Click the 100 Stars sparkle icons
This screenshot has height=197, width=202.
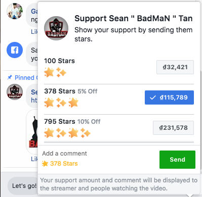(x=55, y=72)
